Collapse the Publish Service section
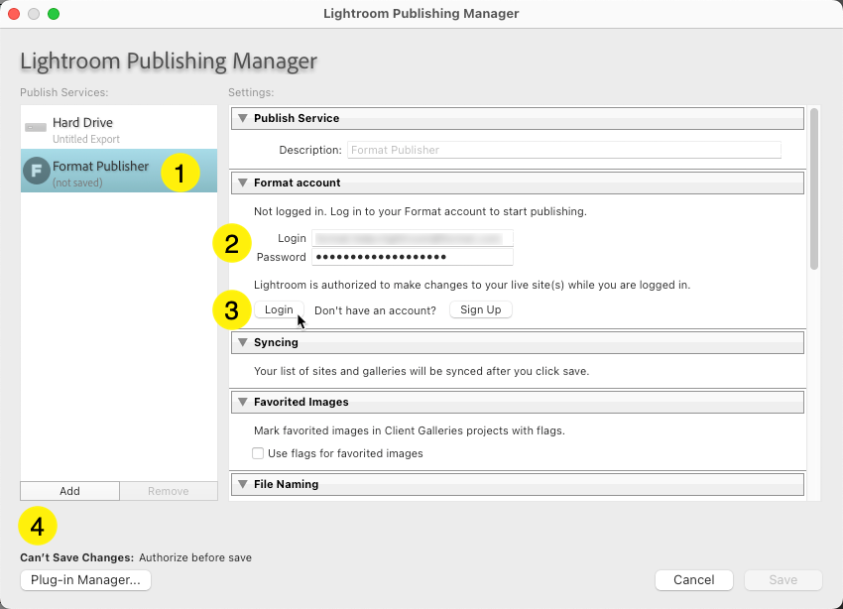Screen dimensions: 843x609 (x=243, y=118)
